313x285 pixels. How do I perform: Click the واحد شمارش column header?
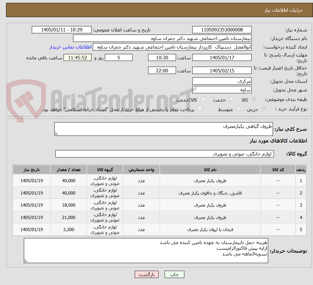(141, 169)
